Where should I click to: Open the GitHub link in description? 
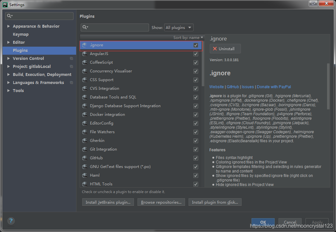pyautogui.click(x=233, y=87)
